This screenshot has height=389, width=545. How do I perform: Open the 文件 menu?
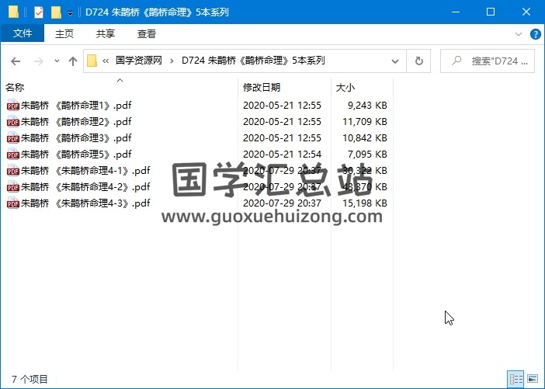click(23, 34)
